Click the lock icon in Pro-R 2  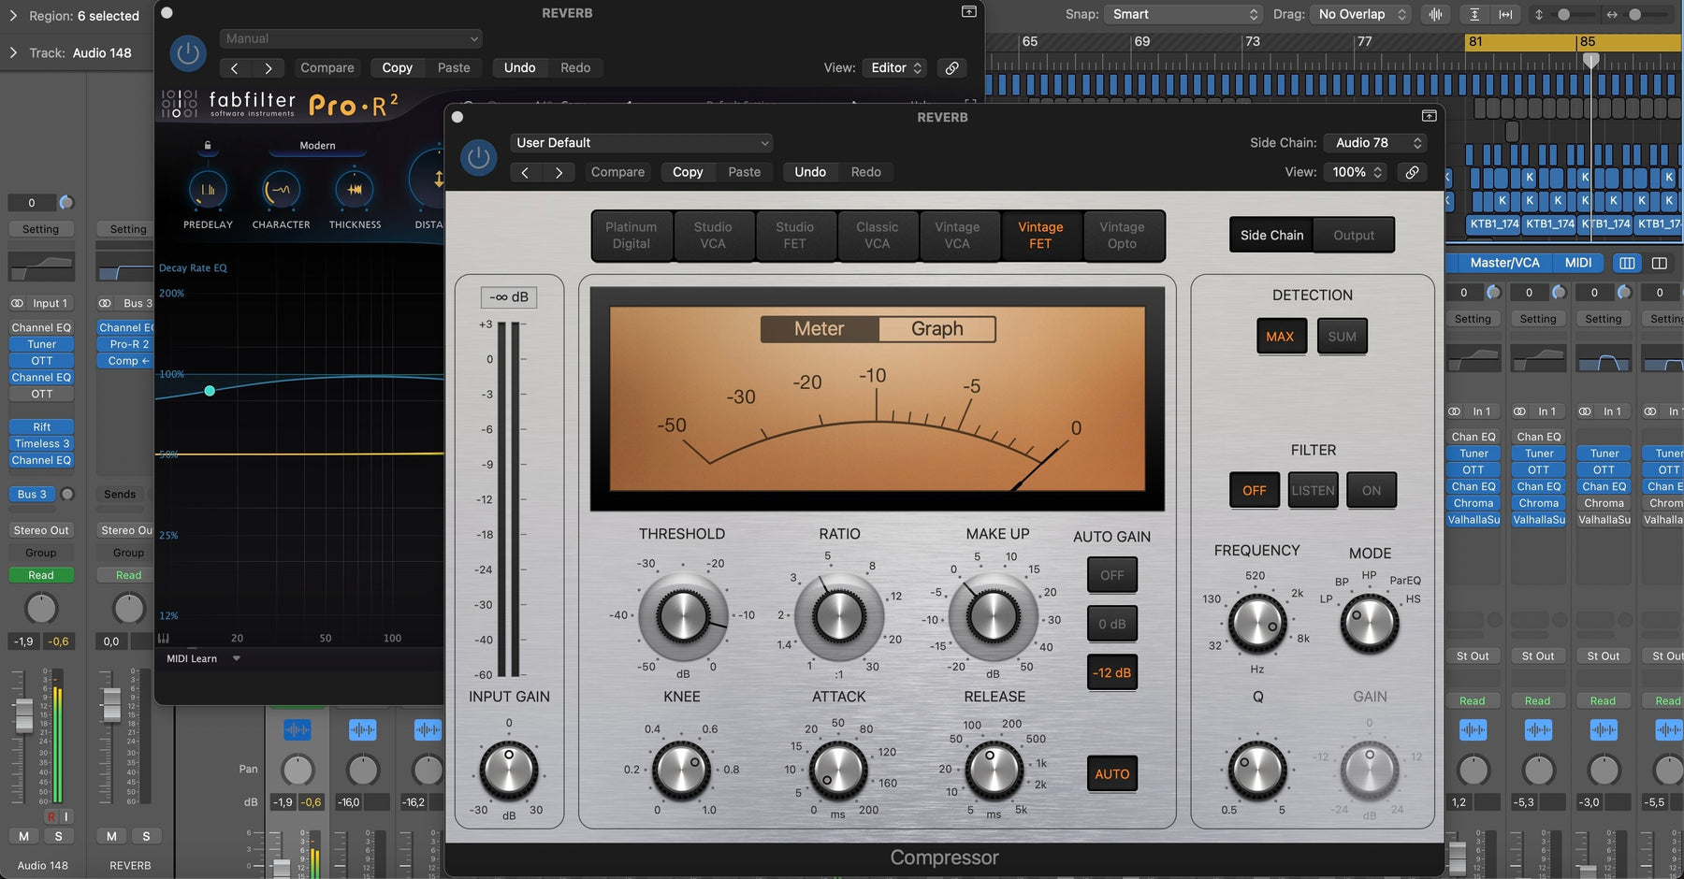(208, 145)
